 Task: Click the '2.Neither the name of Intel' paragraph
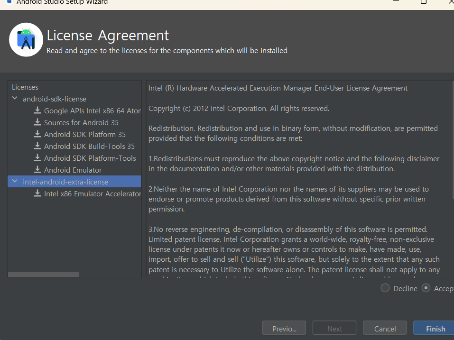(x=289, y=199)
